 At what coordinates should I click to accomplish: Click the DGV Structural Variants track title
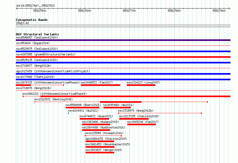click(37, 34)
